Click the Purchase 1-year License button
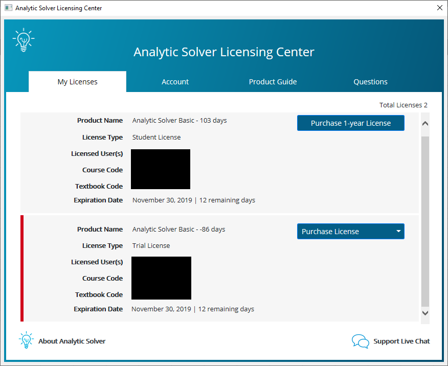 coord(350,123)
